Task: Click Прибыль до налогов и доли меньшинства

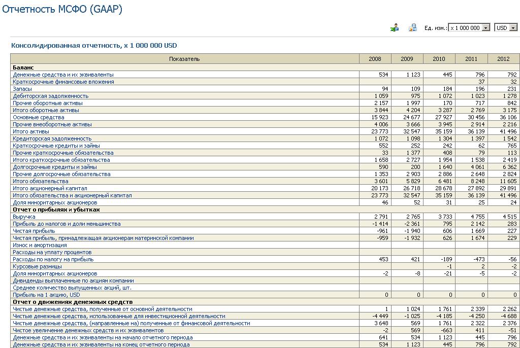Action: [67, 224]
